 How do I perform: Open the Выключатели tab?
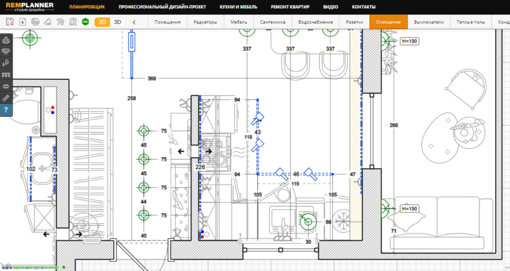tap(429, 22)
